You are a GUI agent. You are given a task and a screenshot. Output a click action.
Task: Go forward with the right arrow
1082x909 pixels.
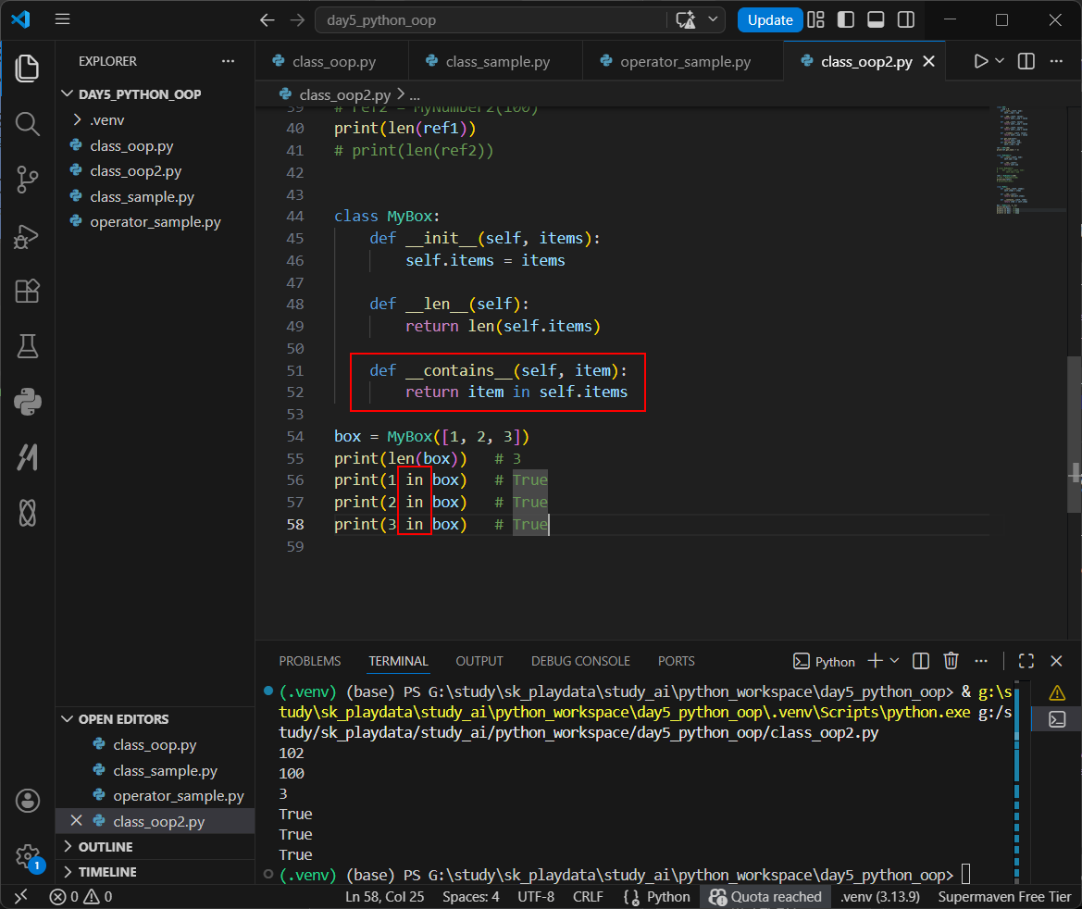pyautogui.click(x=297, y=20)
